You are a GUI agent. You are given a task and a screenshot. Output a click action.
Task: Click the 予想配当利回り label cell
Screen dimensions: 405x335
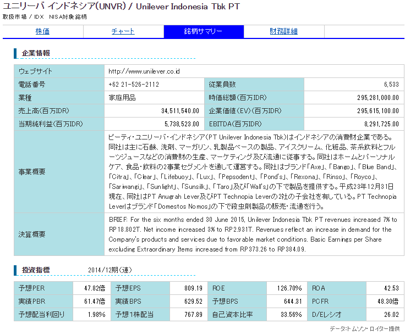point(43,314)
